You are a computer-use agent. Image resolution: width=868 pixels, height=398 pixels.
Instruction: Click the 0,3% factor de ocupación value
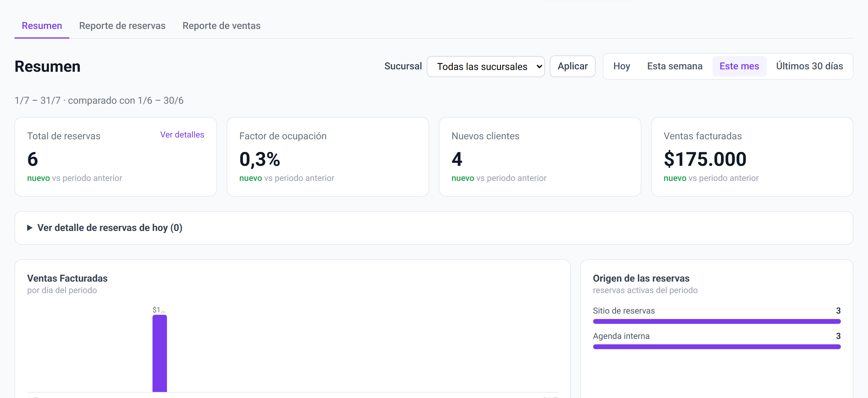(x=259, y=159)
